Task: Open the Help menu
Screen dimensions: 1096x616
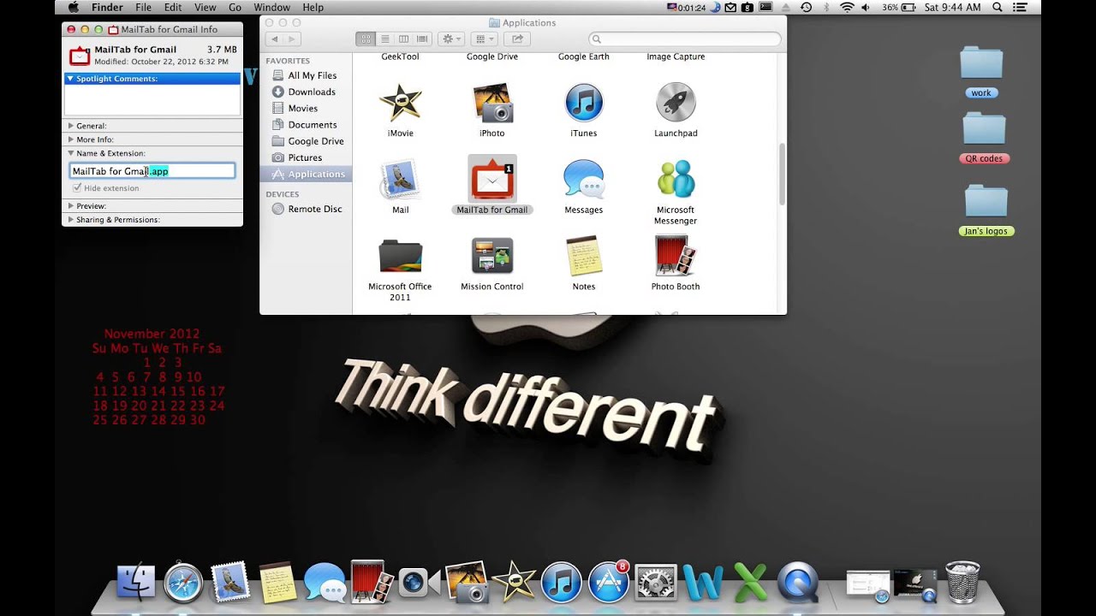Action: tap(313, 7)
